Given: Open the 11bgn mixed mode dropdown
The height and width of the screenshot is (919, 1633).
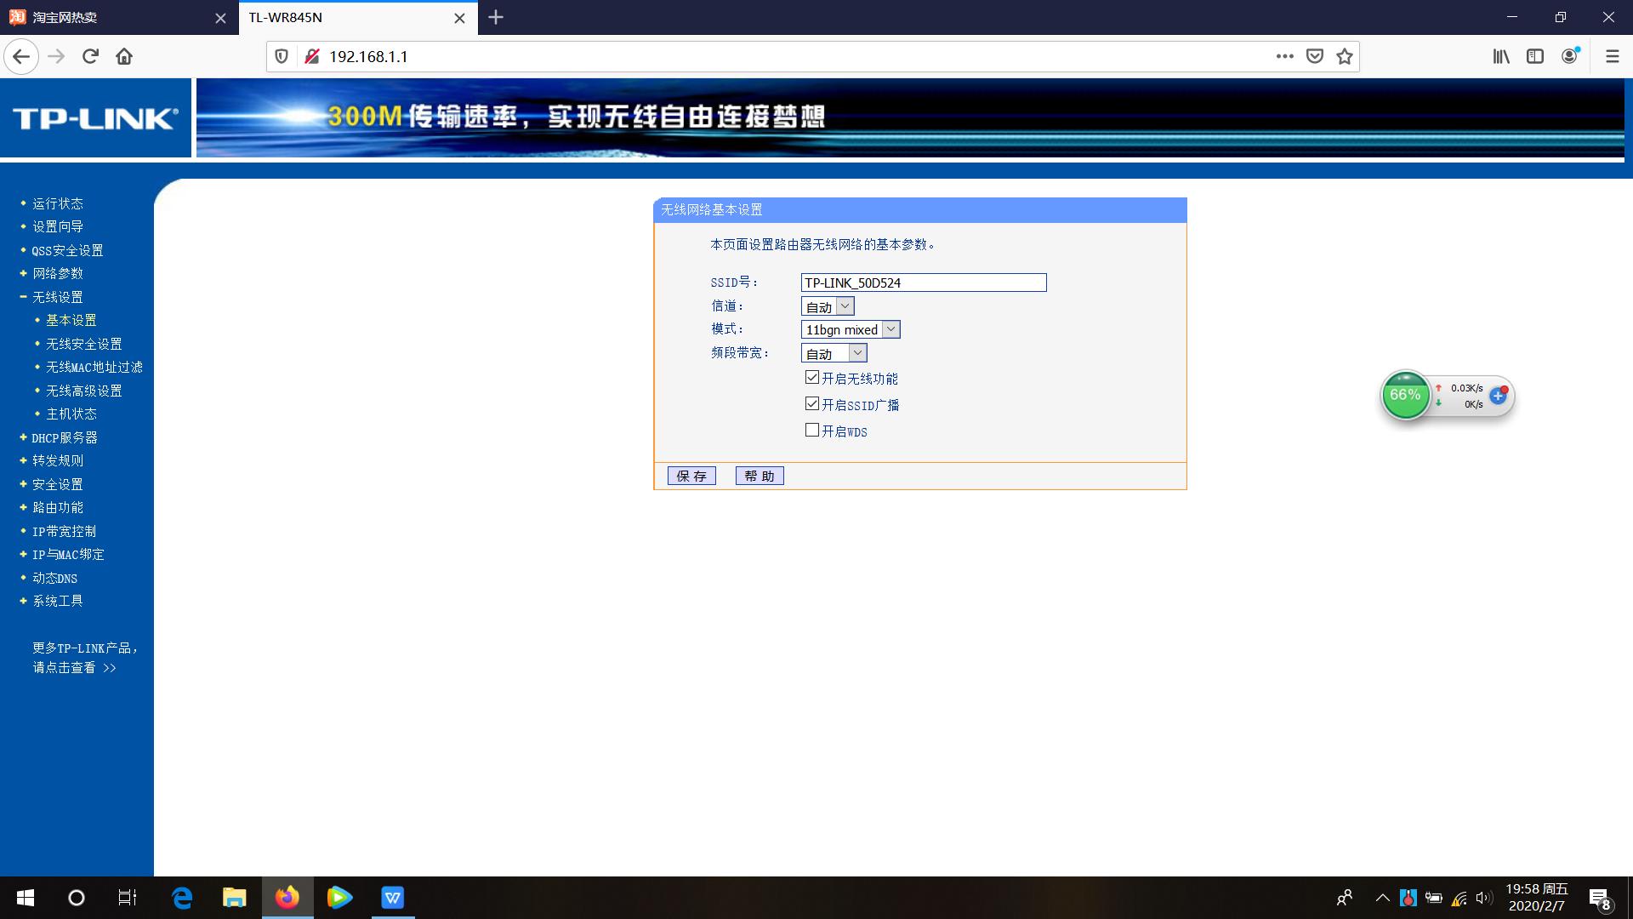Looking at the screenshot, I should coord(851,329).
